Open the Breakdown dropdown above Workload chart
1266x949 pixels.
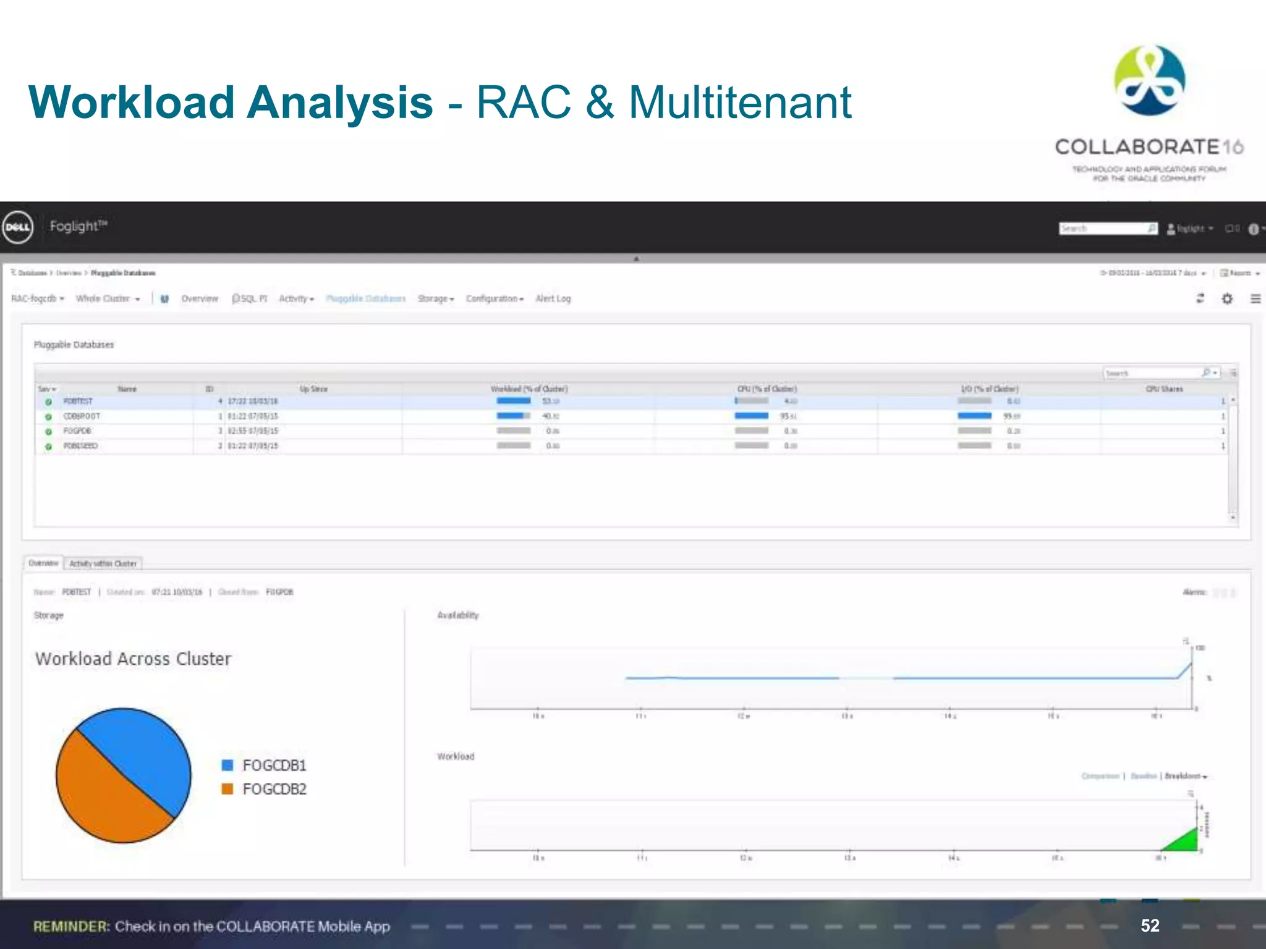(x=1186, y=777)
